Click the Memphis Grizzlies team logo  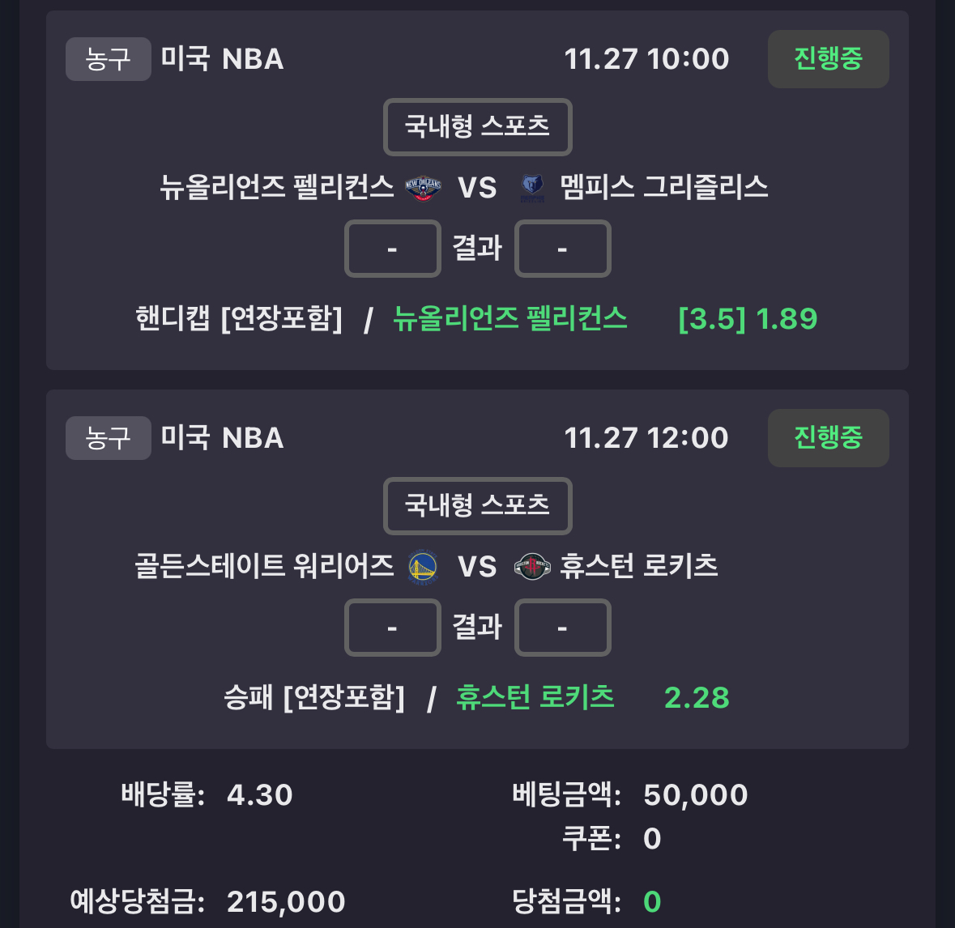[x=532, y=188]
